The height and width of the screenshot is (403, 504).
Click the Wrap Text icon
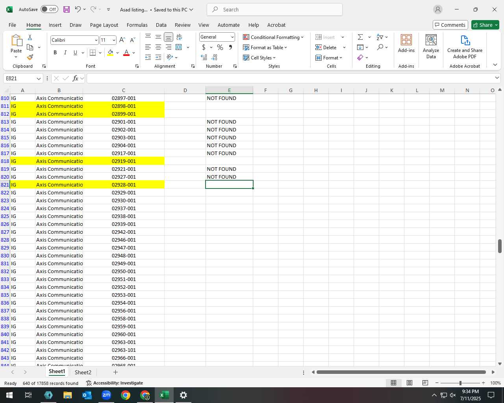pos(179,37)
